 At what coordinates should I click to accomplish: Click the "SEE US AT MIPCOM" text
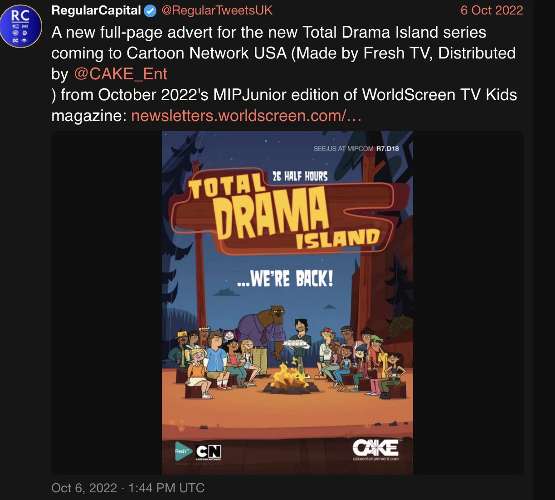(x=344, y=148)
